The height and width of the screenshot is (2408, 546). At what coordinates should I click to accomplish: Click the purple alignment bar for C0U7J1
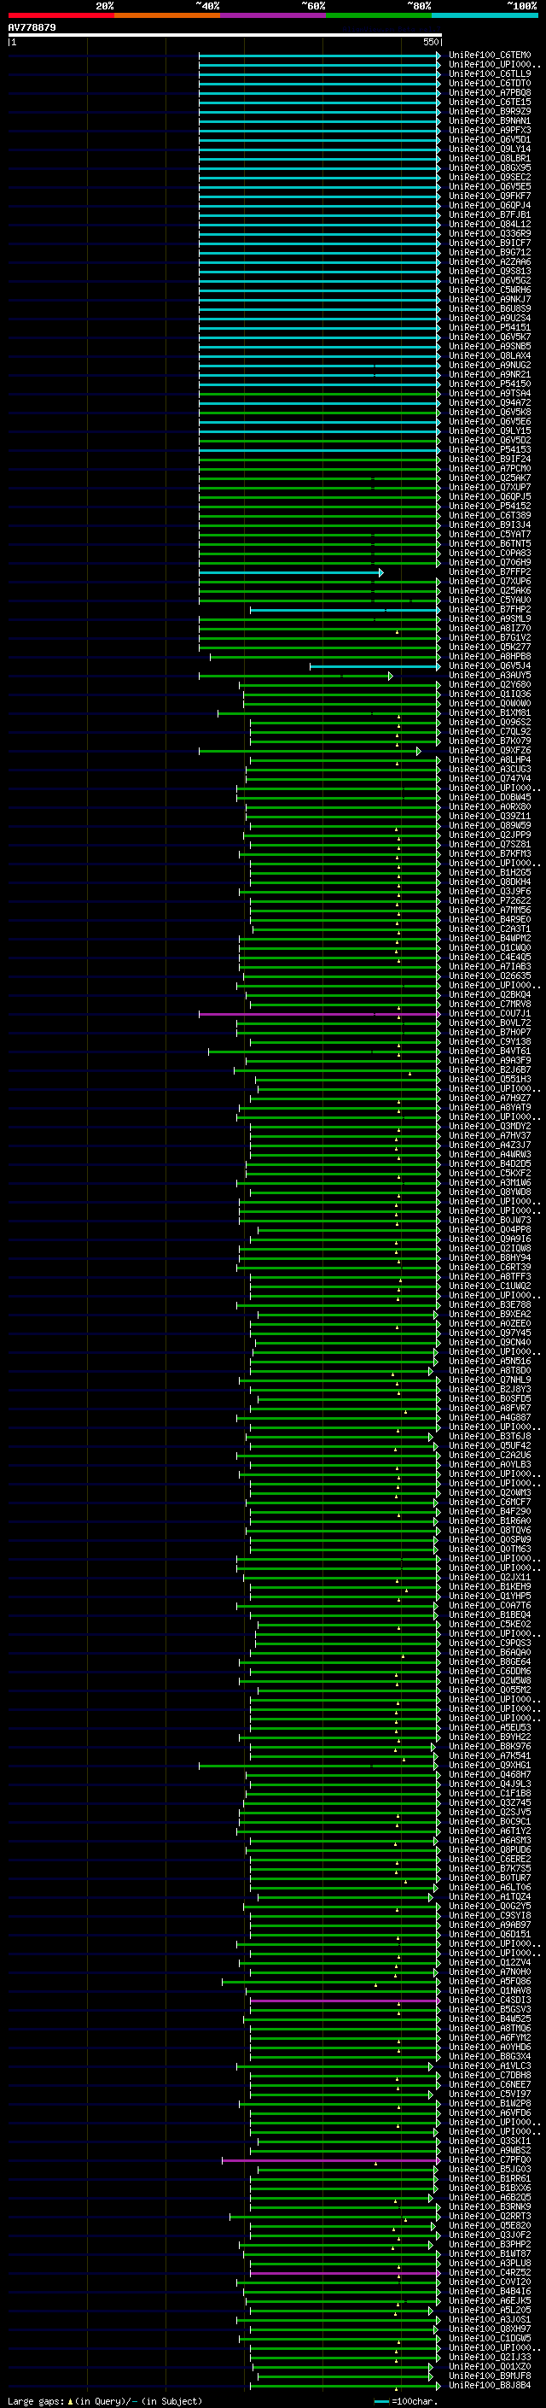pos(319,1014)
